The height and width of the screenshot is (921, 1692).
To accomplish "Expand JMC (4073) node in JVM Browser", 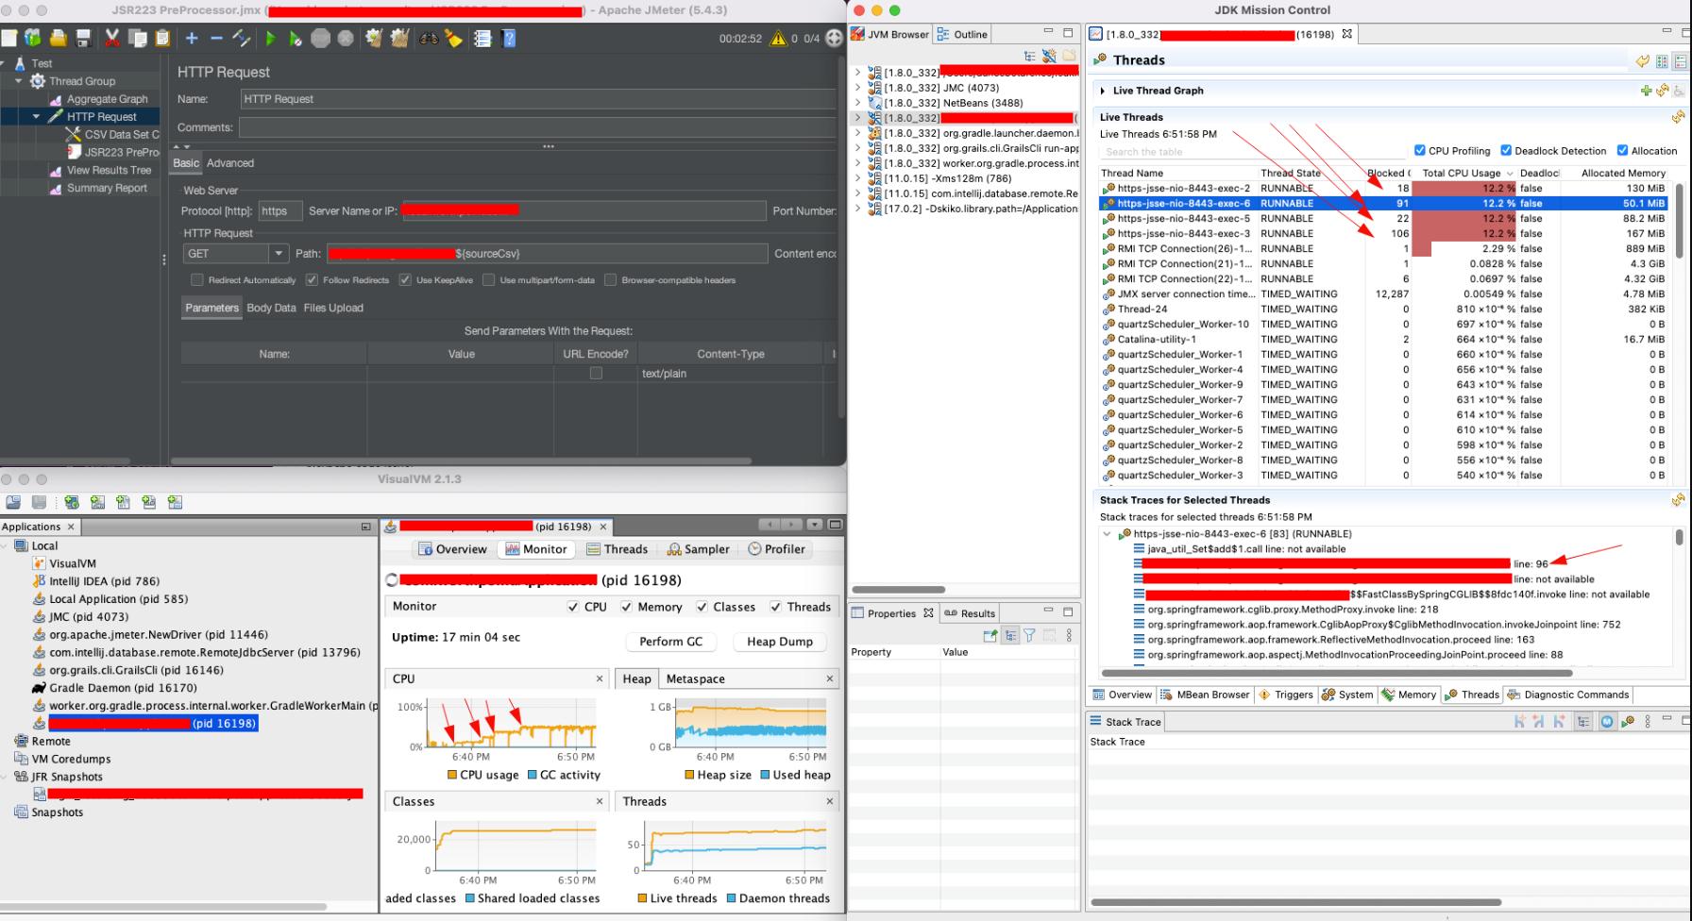I will (857, 88).
